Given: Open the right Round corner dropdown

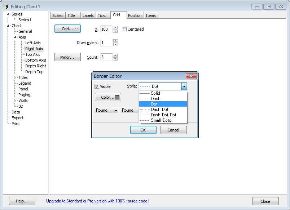Looking at the screenshot, I should 129,110.
